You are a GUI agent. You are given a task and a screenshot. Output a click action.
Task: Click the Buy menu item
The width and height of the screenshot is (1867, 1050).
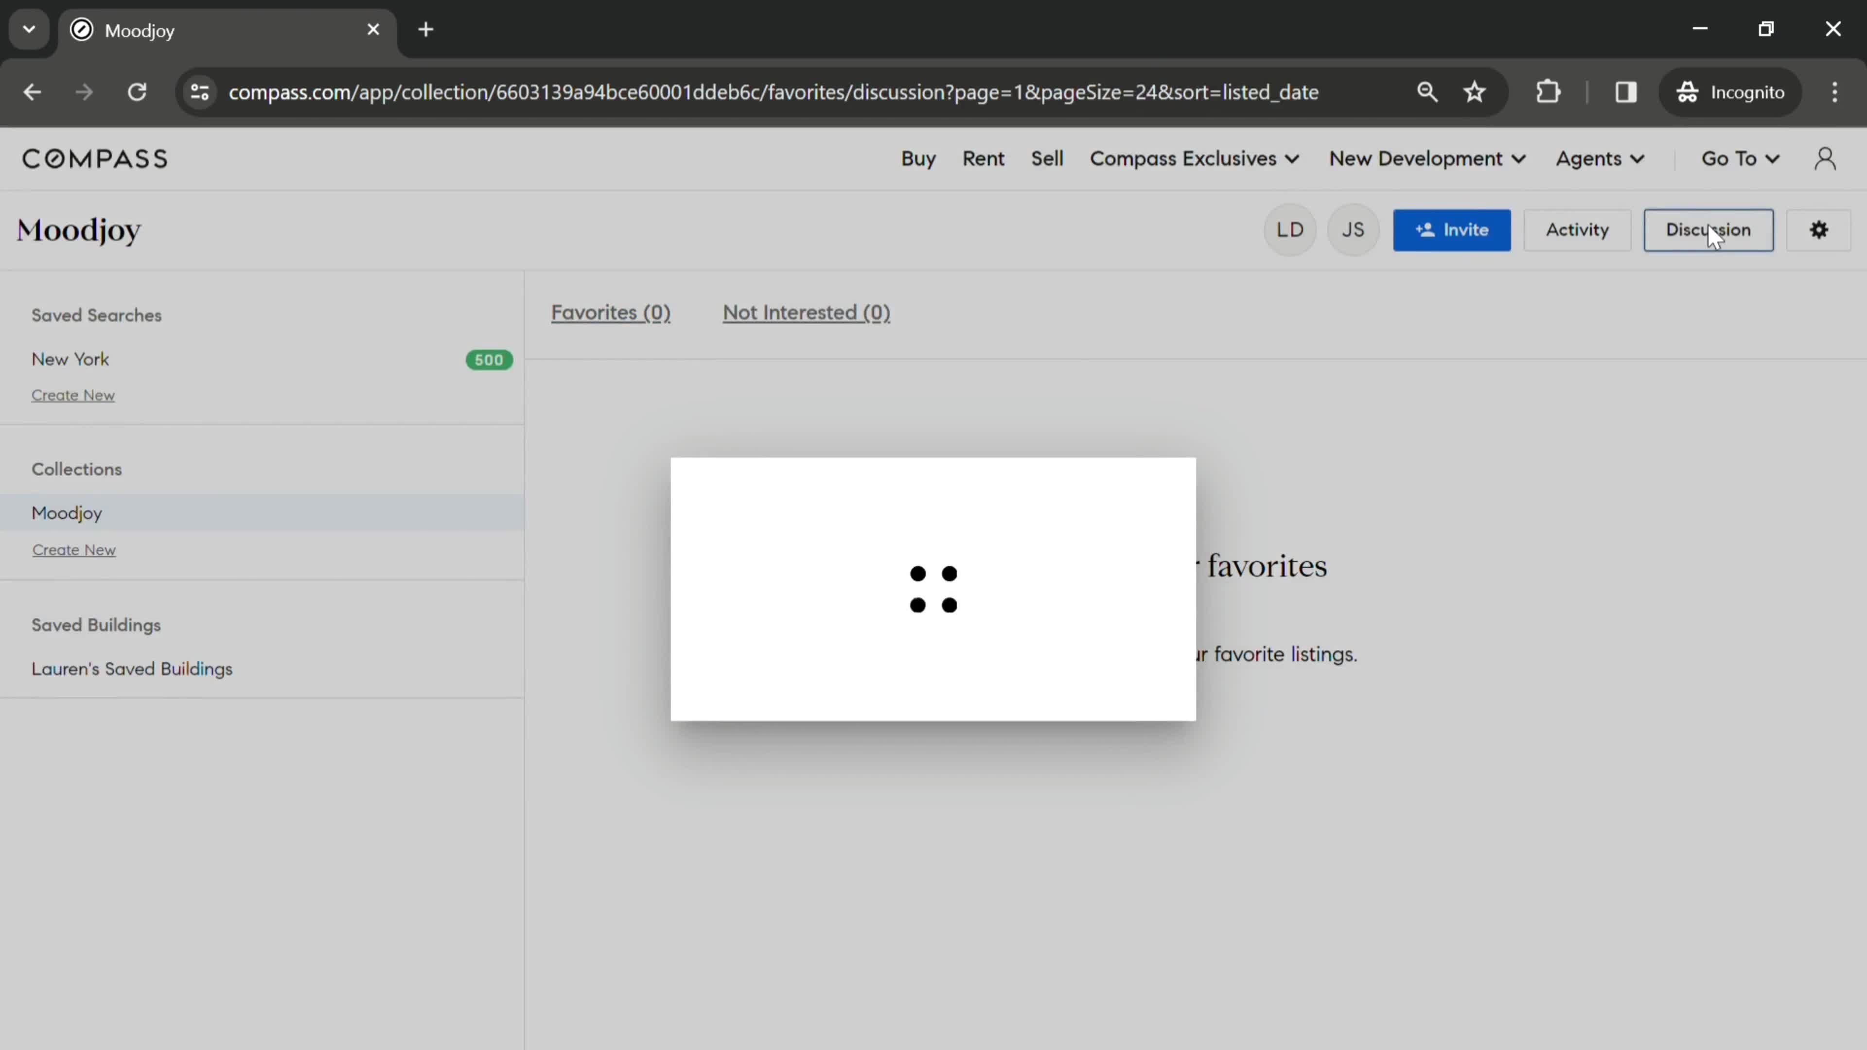pyautogui.click(x=918, y=157)
